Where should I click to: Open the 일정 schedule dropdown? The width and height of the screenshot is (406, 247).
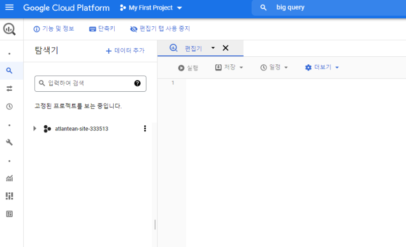tap(274, 67)
